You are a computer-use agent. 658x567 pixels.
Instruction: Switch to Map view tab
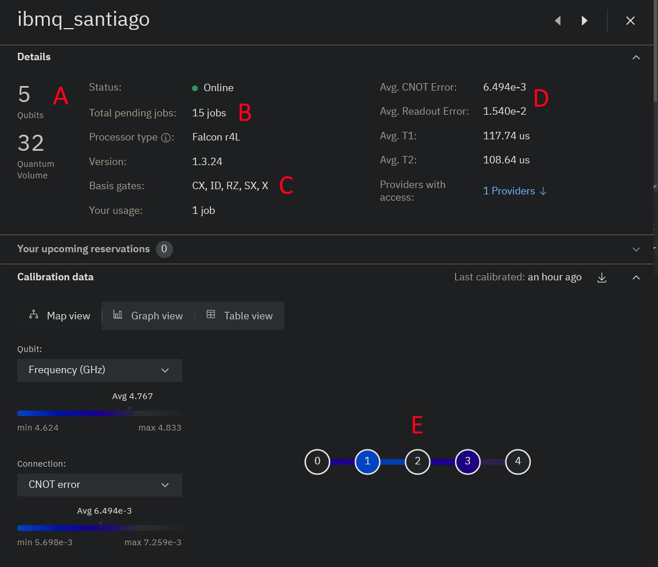[60, 316]
